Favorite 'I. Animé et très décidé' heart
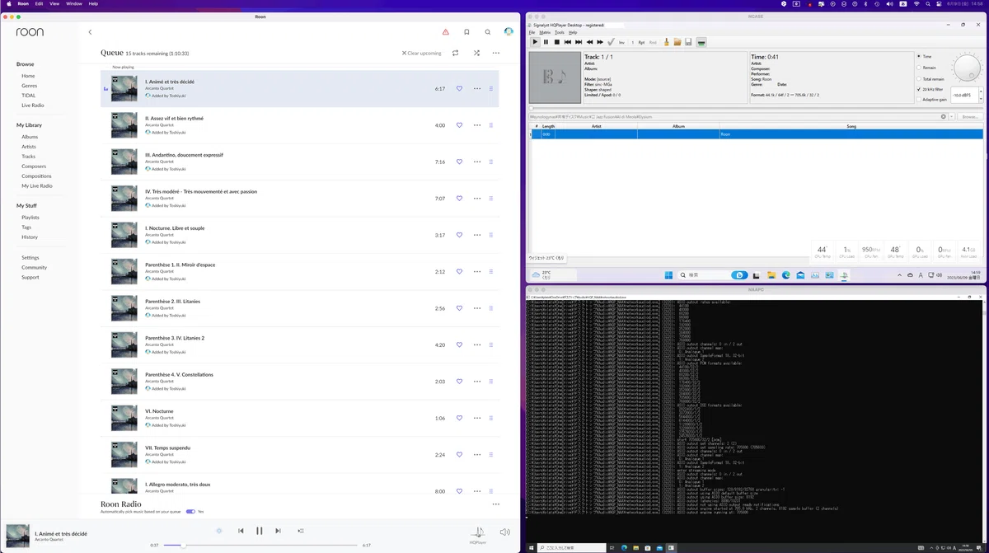Screen dimensions: 989x553 point(460,89)
